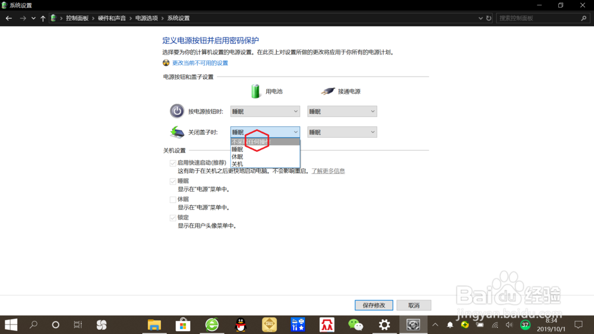
Task: Open the Windows Start menu
Action: coord(11,325)
